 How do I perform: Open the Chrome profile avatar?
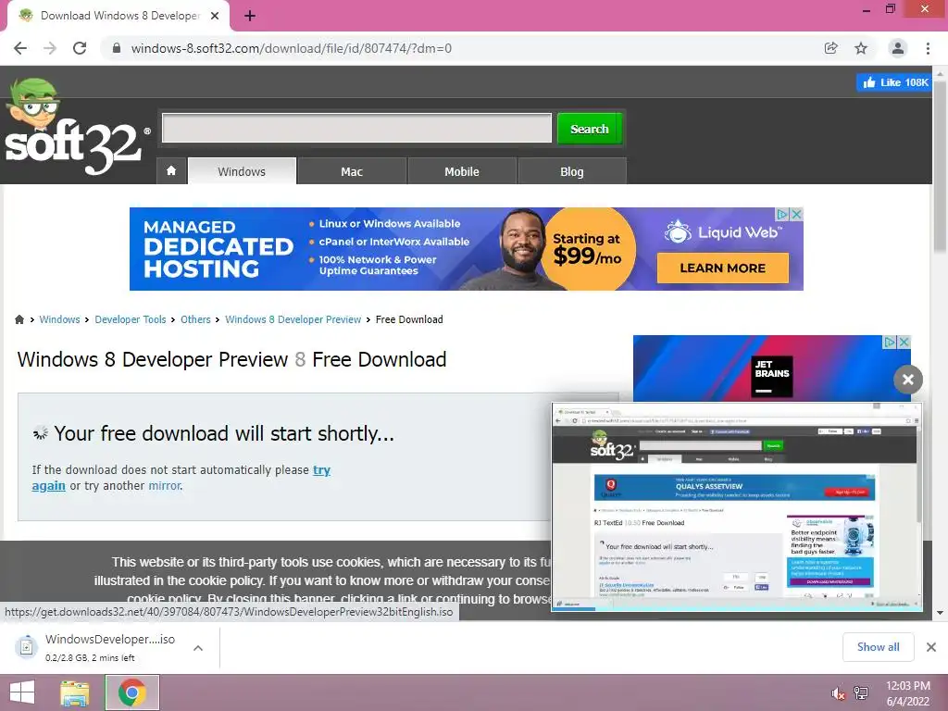(898, 48)
